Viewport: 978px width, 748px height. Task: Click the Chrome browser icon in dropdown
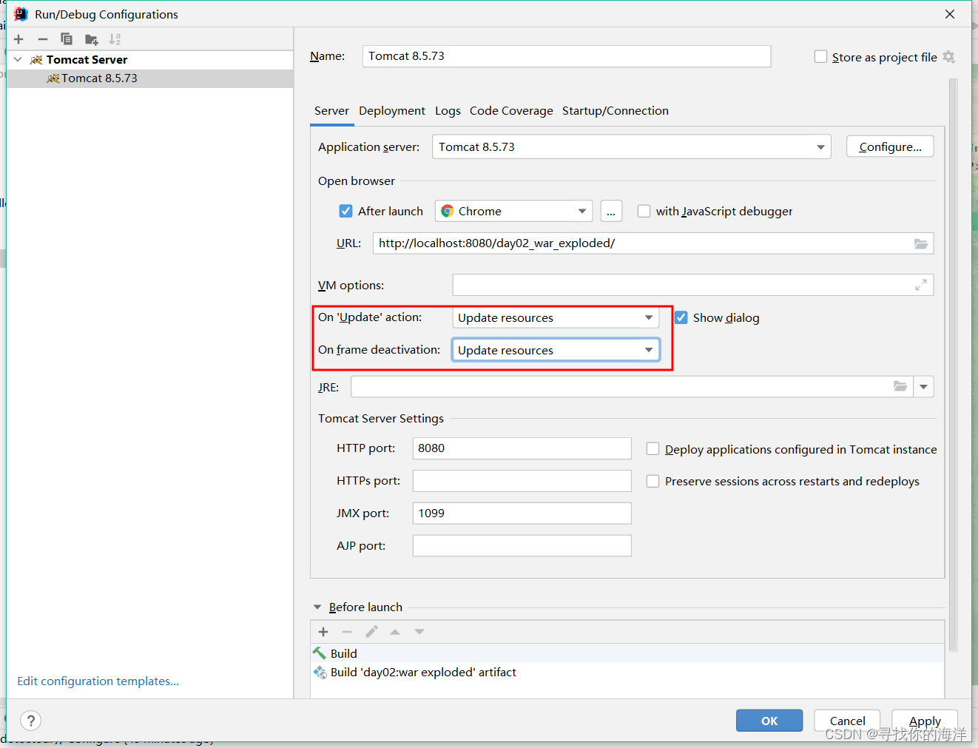(448, 211)
